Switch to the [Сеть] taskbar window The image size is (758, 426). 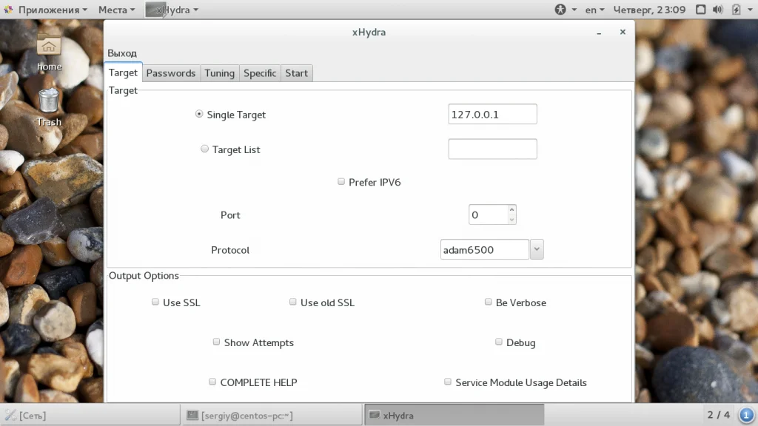click(x=90, y=415)
